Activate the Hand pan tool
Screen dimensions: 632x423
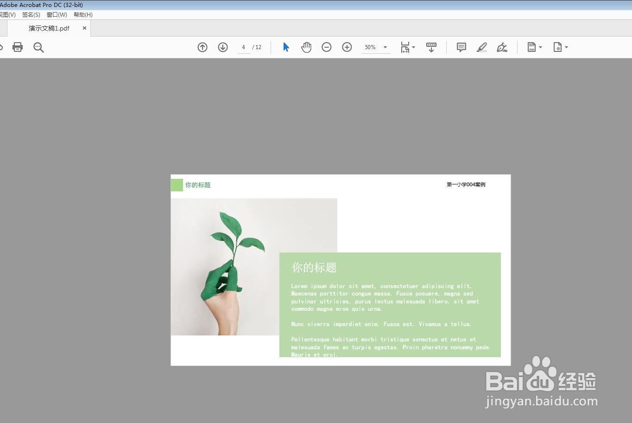pos(306,47)
